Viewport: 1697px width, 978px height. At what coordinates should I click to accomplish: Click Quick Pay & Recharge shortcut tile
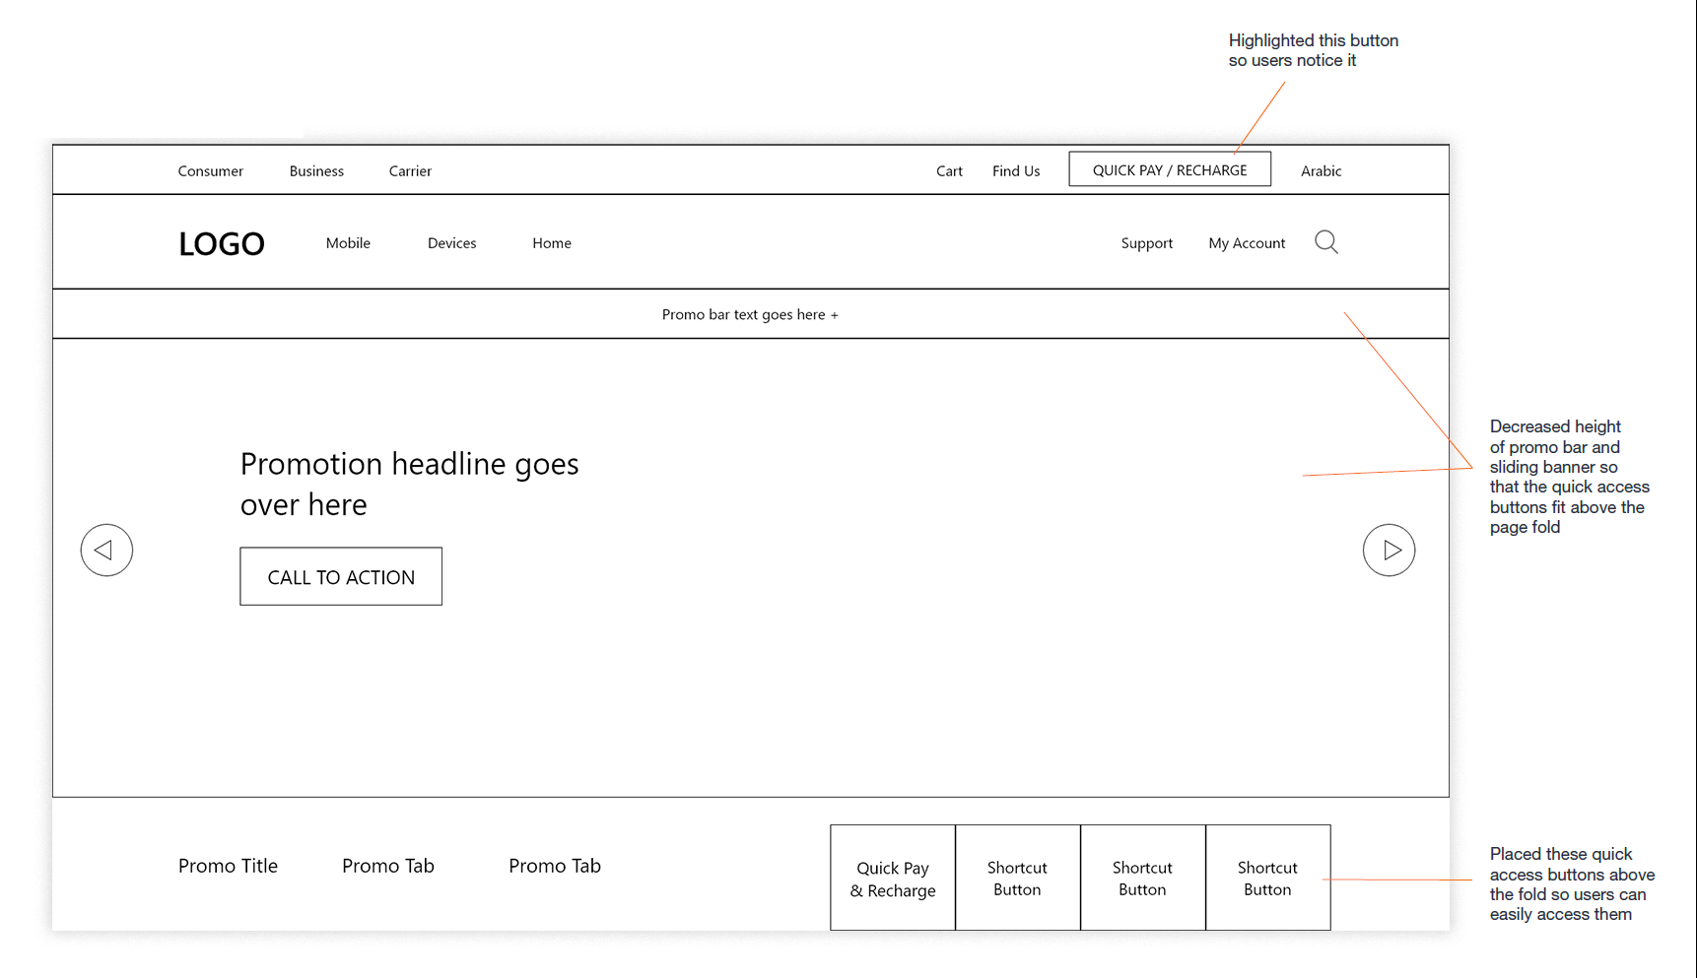pos(893,878)
